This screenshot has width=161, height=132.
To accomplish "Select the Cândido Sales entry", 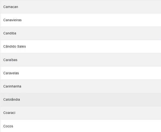I will click(x=80, y=47).
